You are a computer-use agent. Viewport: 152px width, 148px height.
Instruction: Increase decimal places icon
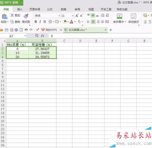145,22
